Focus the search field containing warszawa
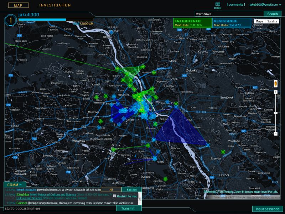285x214 pixels. click(229, 14)
